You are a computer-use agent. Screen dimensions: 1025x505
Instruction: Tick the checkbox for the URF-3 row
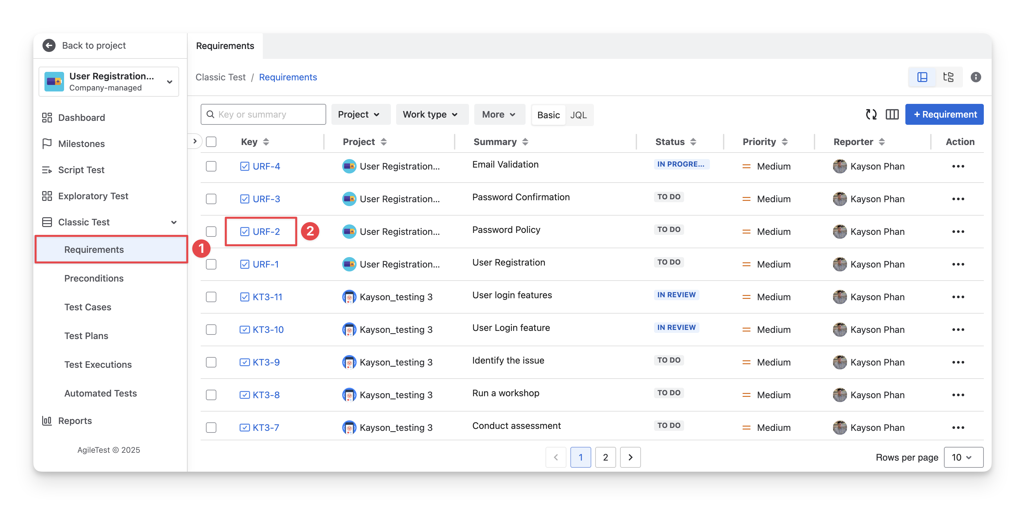tap(211, 199)
